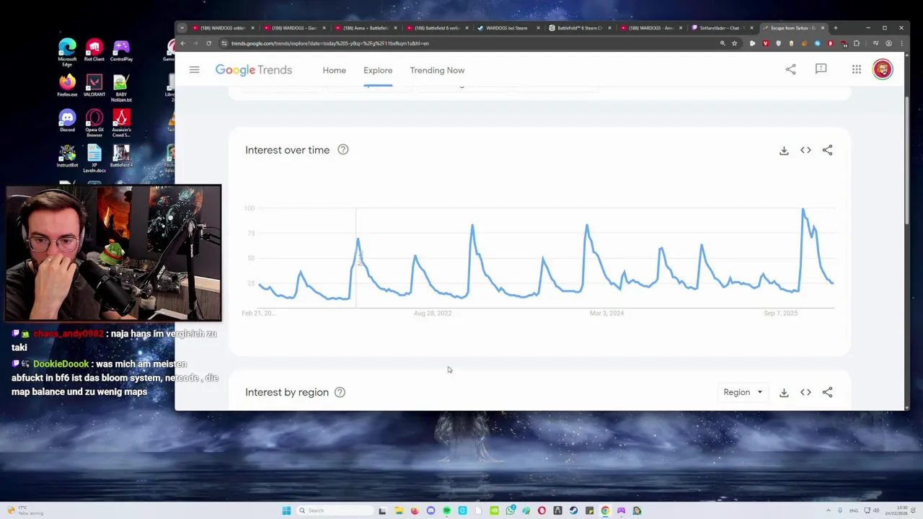
Task: Open Chrome's tab search chevron
Action: (x=182, y=28)
